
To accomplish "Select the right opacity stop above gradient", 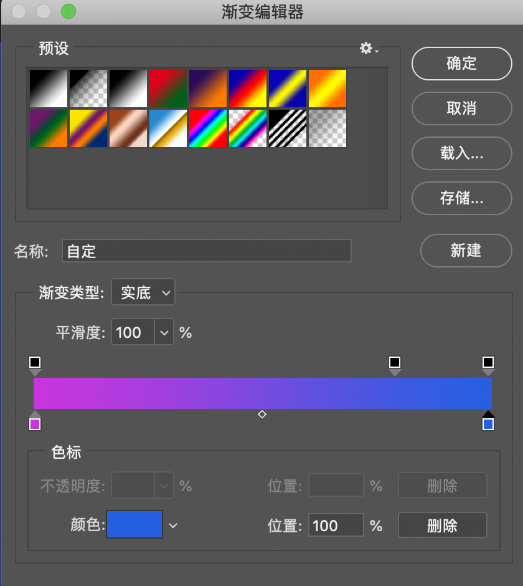I will click(488, 365).
